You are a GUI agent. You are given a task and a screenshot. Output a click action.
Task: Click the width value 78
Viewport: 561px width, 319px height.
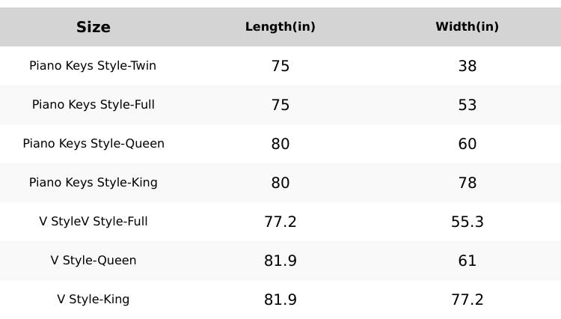coord(467,183)
